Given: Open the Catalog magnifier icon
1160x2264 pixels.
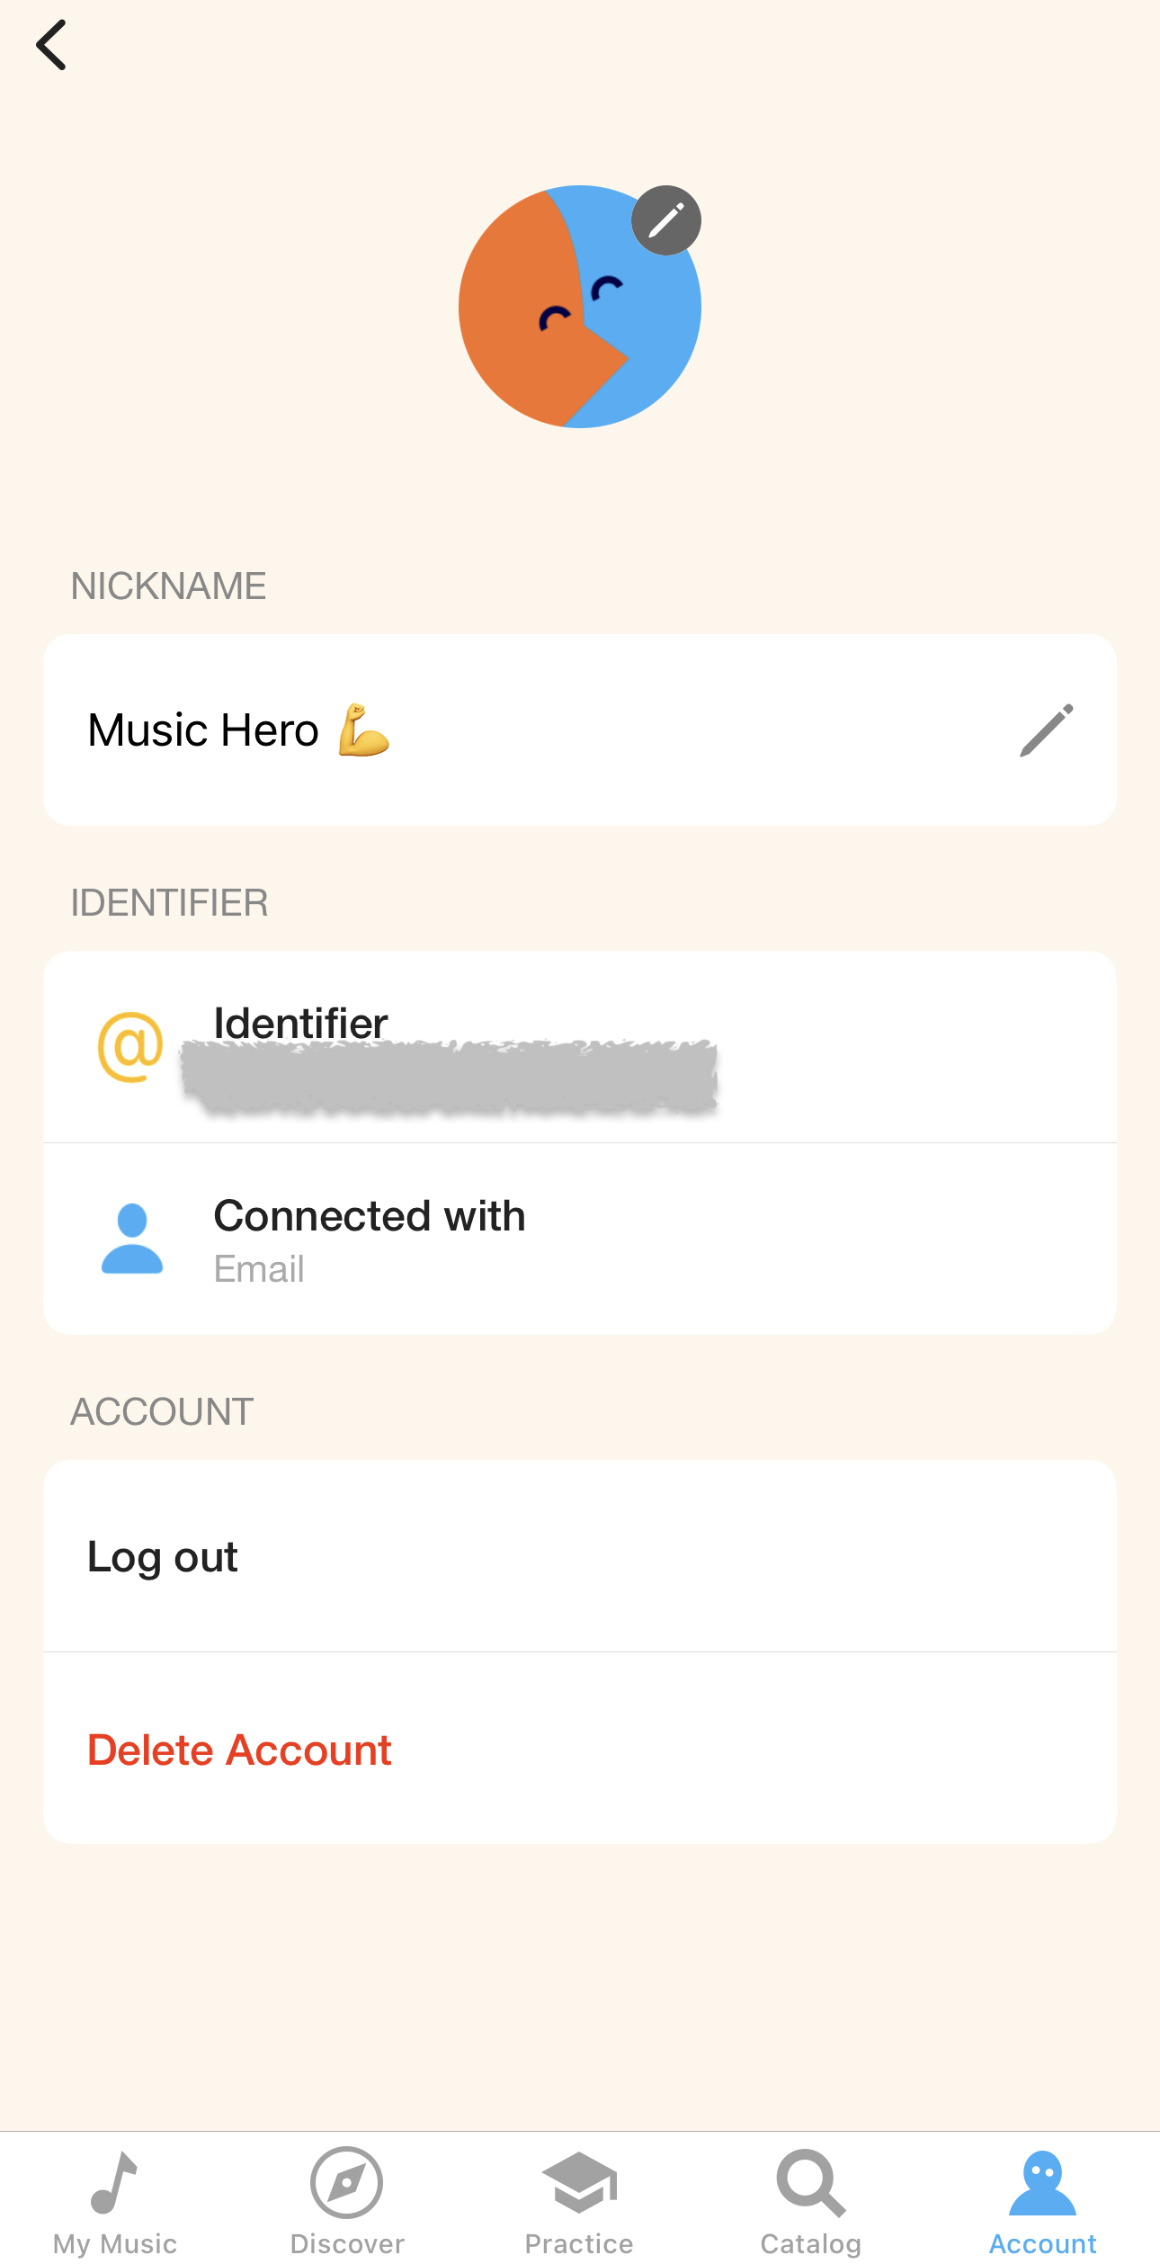Looking at the screenshot, I should (811, 2183).
